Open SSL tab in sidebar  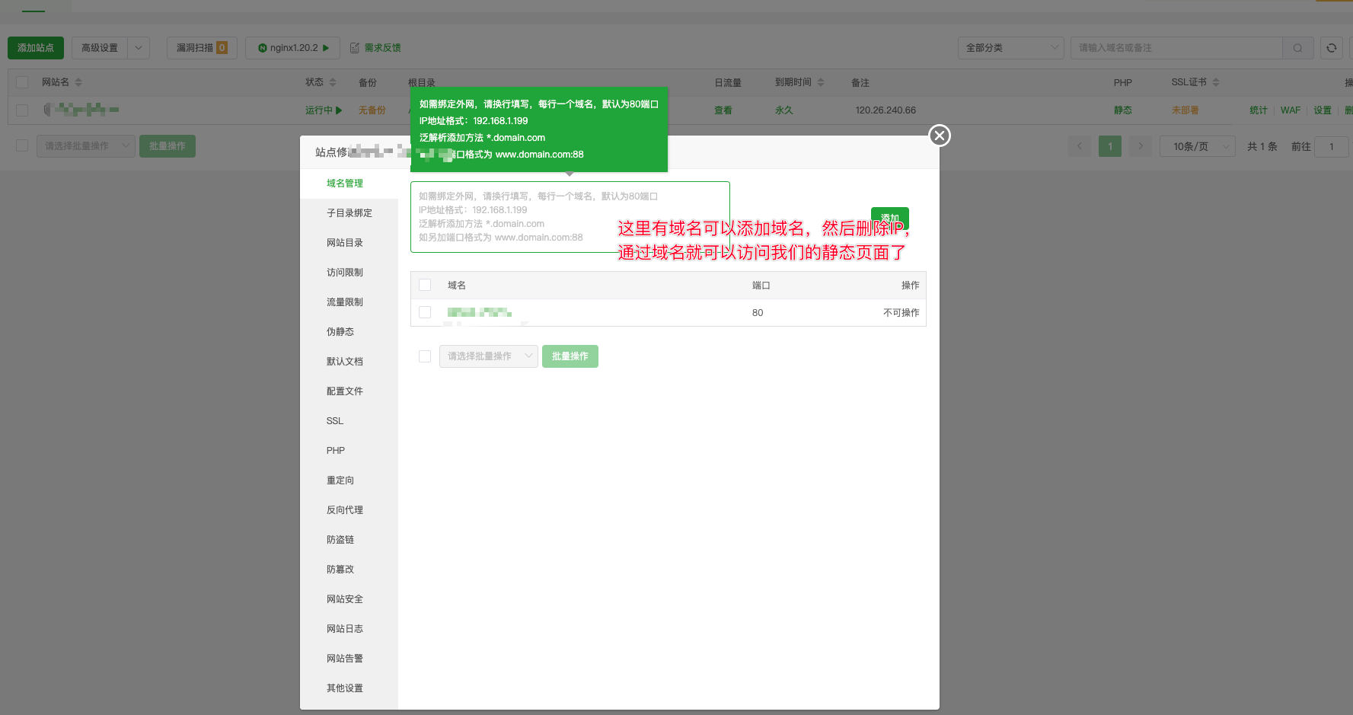(349, 421)
